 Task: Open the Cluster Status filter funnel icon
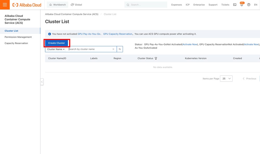156,58
